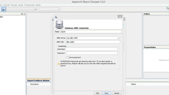Tick the Save password checkbox
Image resolution: width=169 pixels, height=95 pixels.
(x=68, y=58)
